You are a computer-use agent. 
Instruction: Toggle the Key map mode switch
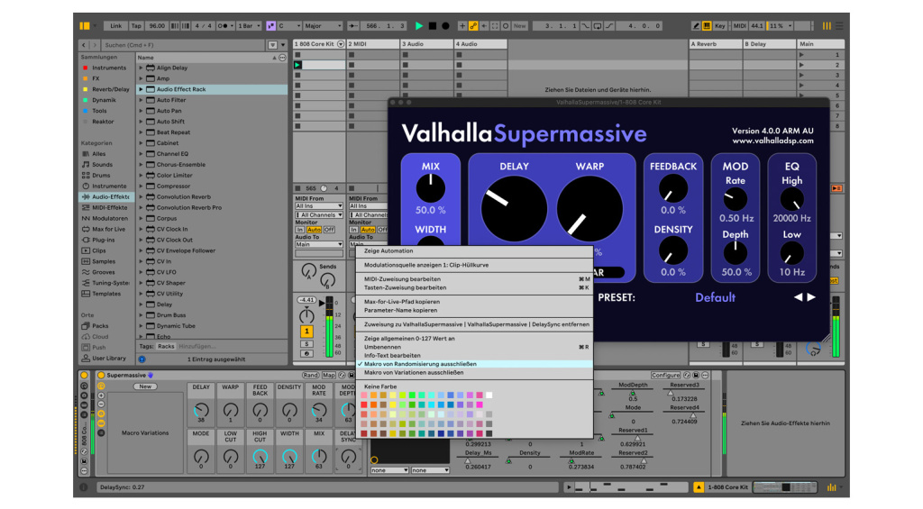tap(720, 26)
